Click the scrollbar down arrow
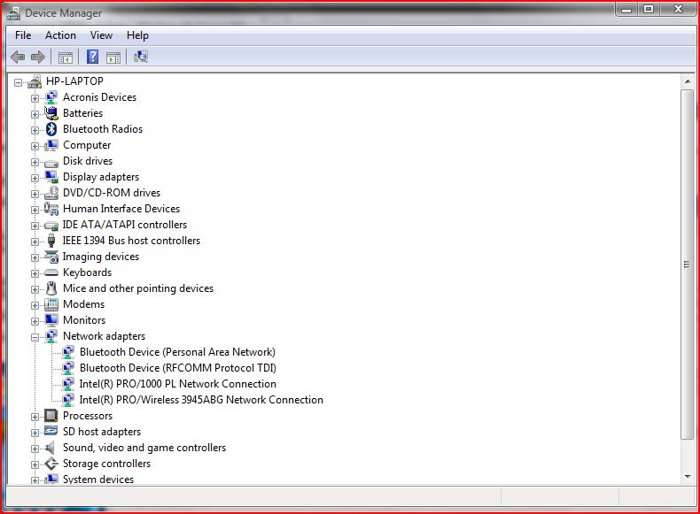This screenshot has height=514, width=700. [x=688, y=477]
